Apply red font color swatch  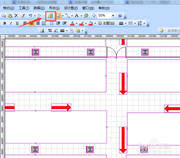[72, 23]
